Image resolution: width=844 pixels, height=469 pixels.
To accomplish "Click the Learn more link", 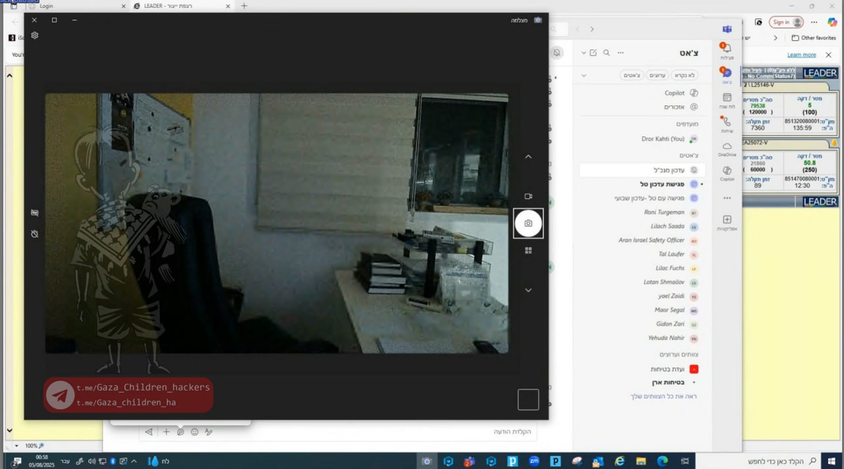I will pos(801,55).
